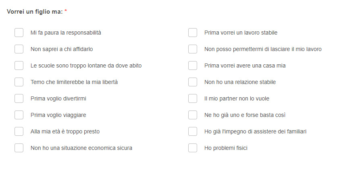Tick 'Prima voglio viaggiare' checkbox
Viewport: 337px width, 176px height.
click(19, 115)
